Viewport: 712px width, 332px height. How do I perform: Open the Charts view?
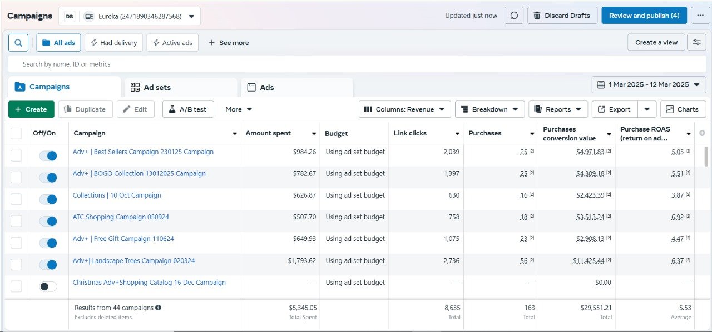click(x=683, y=109)
